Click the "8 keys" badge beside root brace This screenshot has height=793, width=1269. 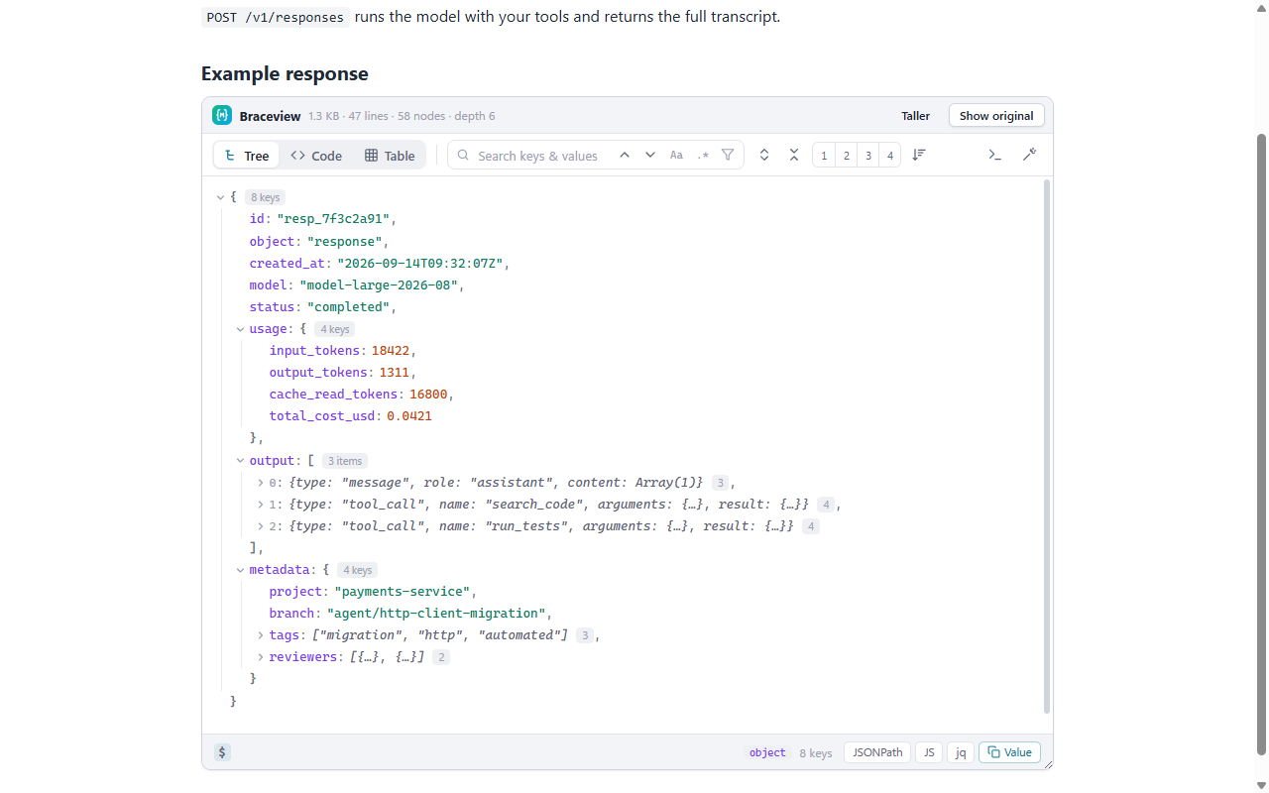point(265,197)
